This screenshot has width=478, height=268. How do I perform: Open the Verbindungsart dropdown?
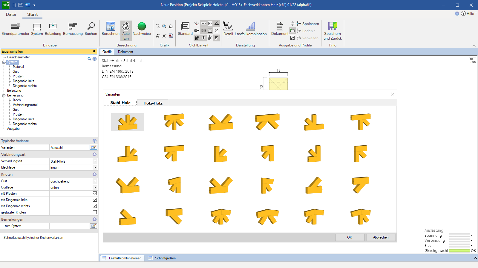pos(95,161)
